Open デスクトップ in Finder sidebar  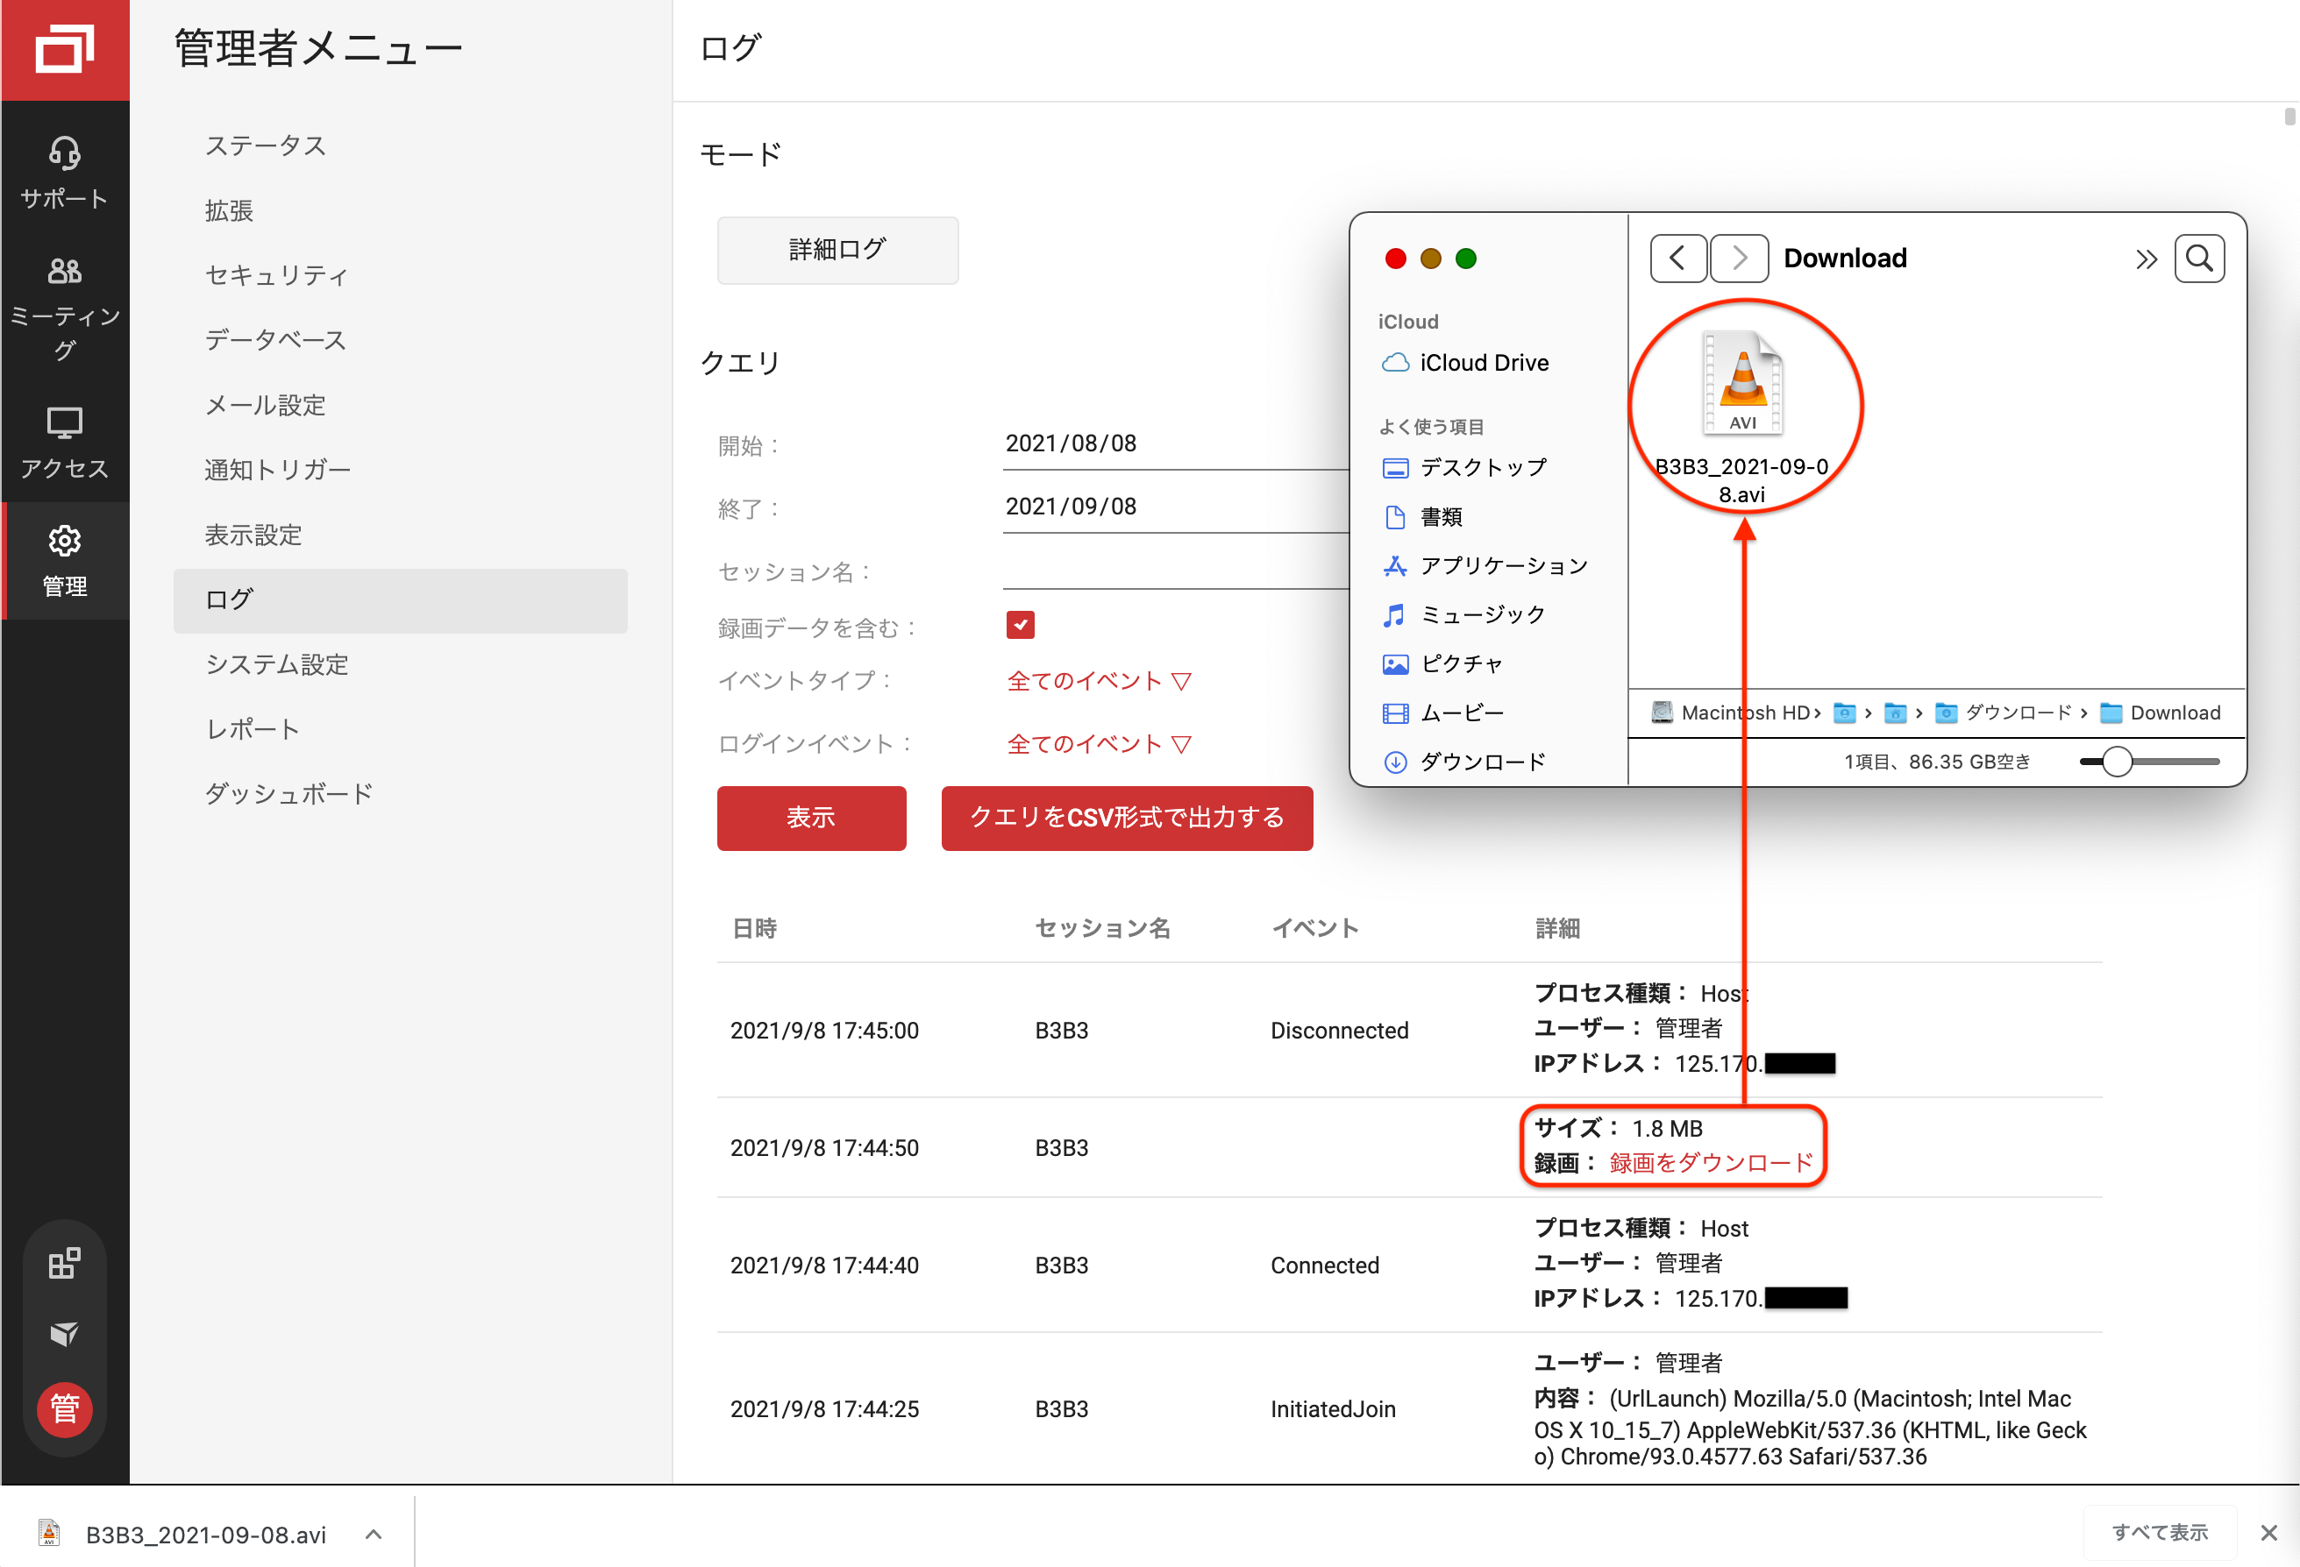(1464, 468)
